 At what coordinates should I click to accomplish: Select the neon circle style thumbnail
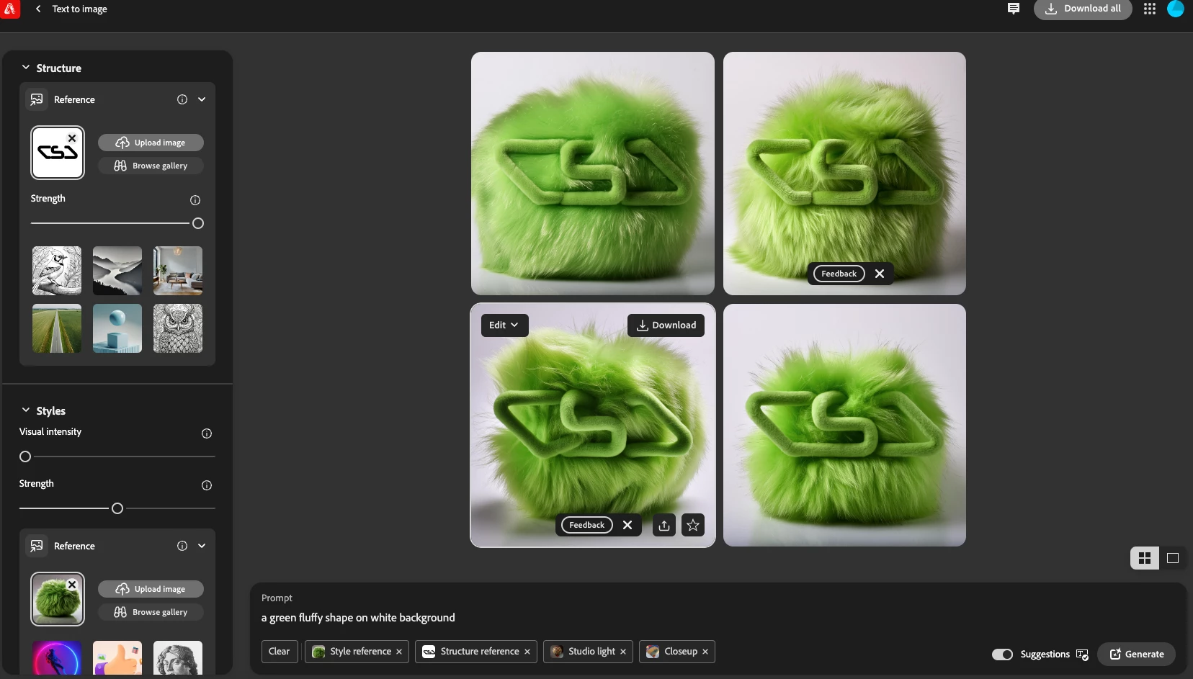[x=57, y=658]
